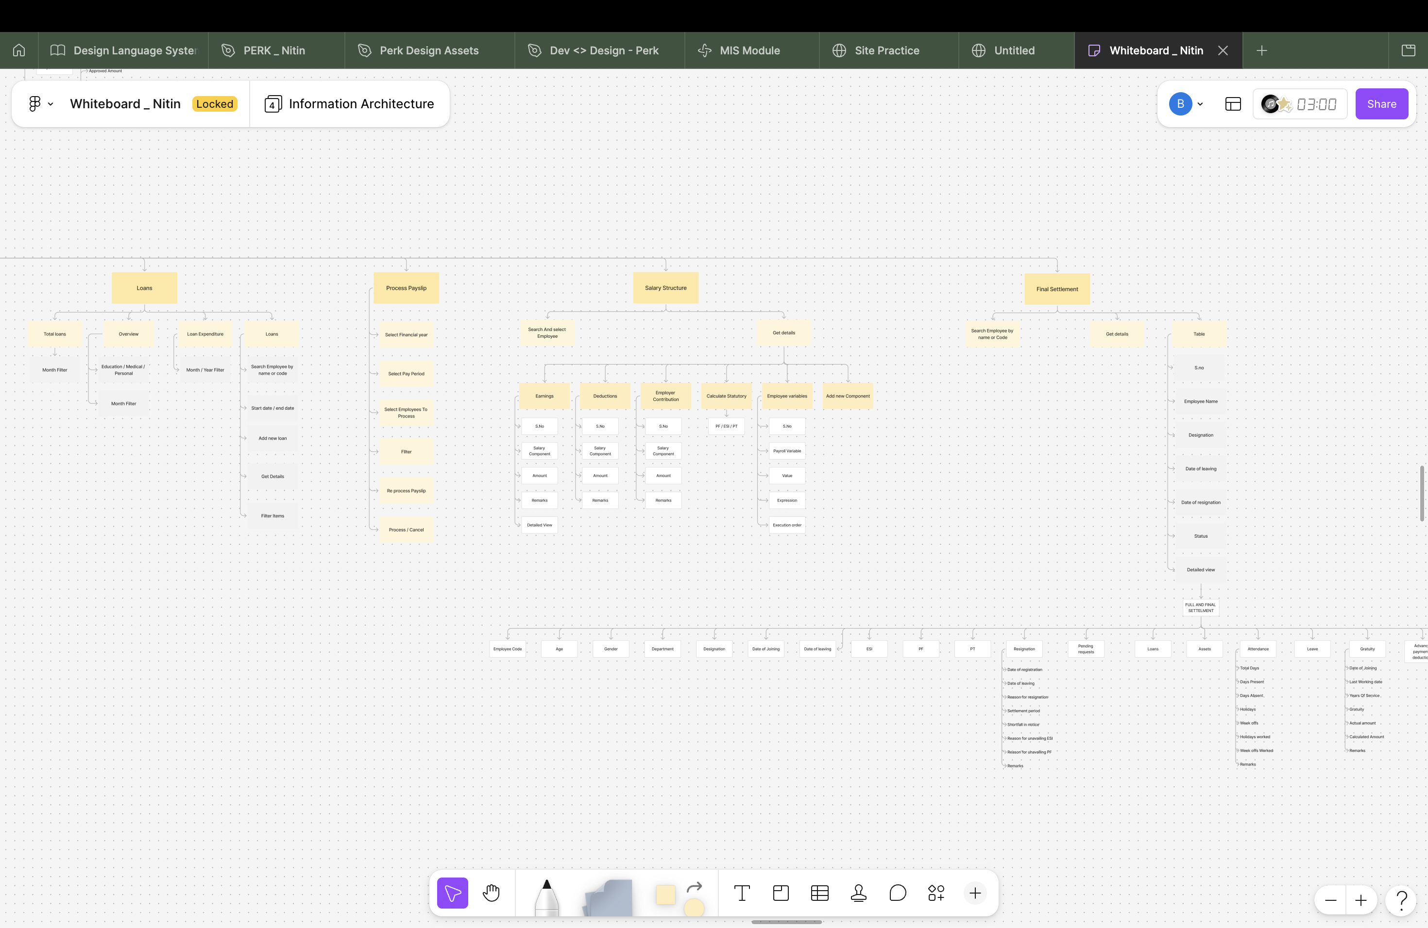Select the Final Settlement node
The width and height of the screenshot is (1428, 928).
1057,289
